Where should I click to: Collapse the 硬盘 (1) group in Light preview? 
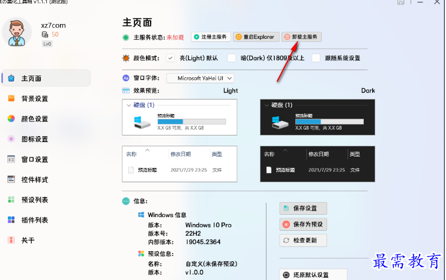(x=129, y=106)
